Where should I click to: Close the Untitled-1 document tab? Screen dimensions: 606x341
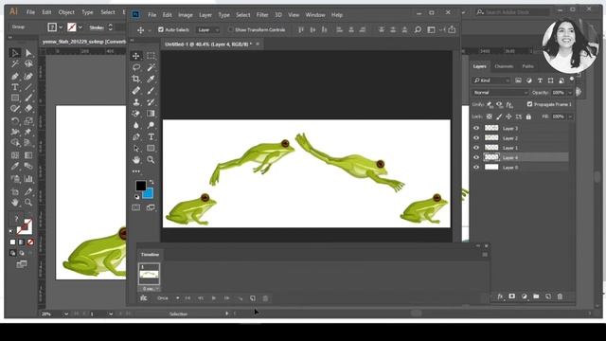coord(258,45)
